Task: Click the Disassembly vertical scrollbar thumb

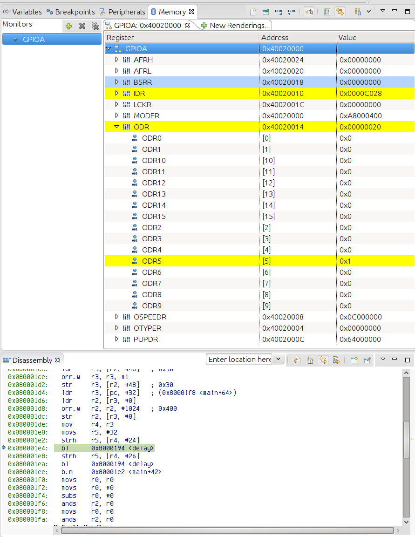Action: [x=406, y=439]
